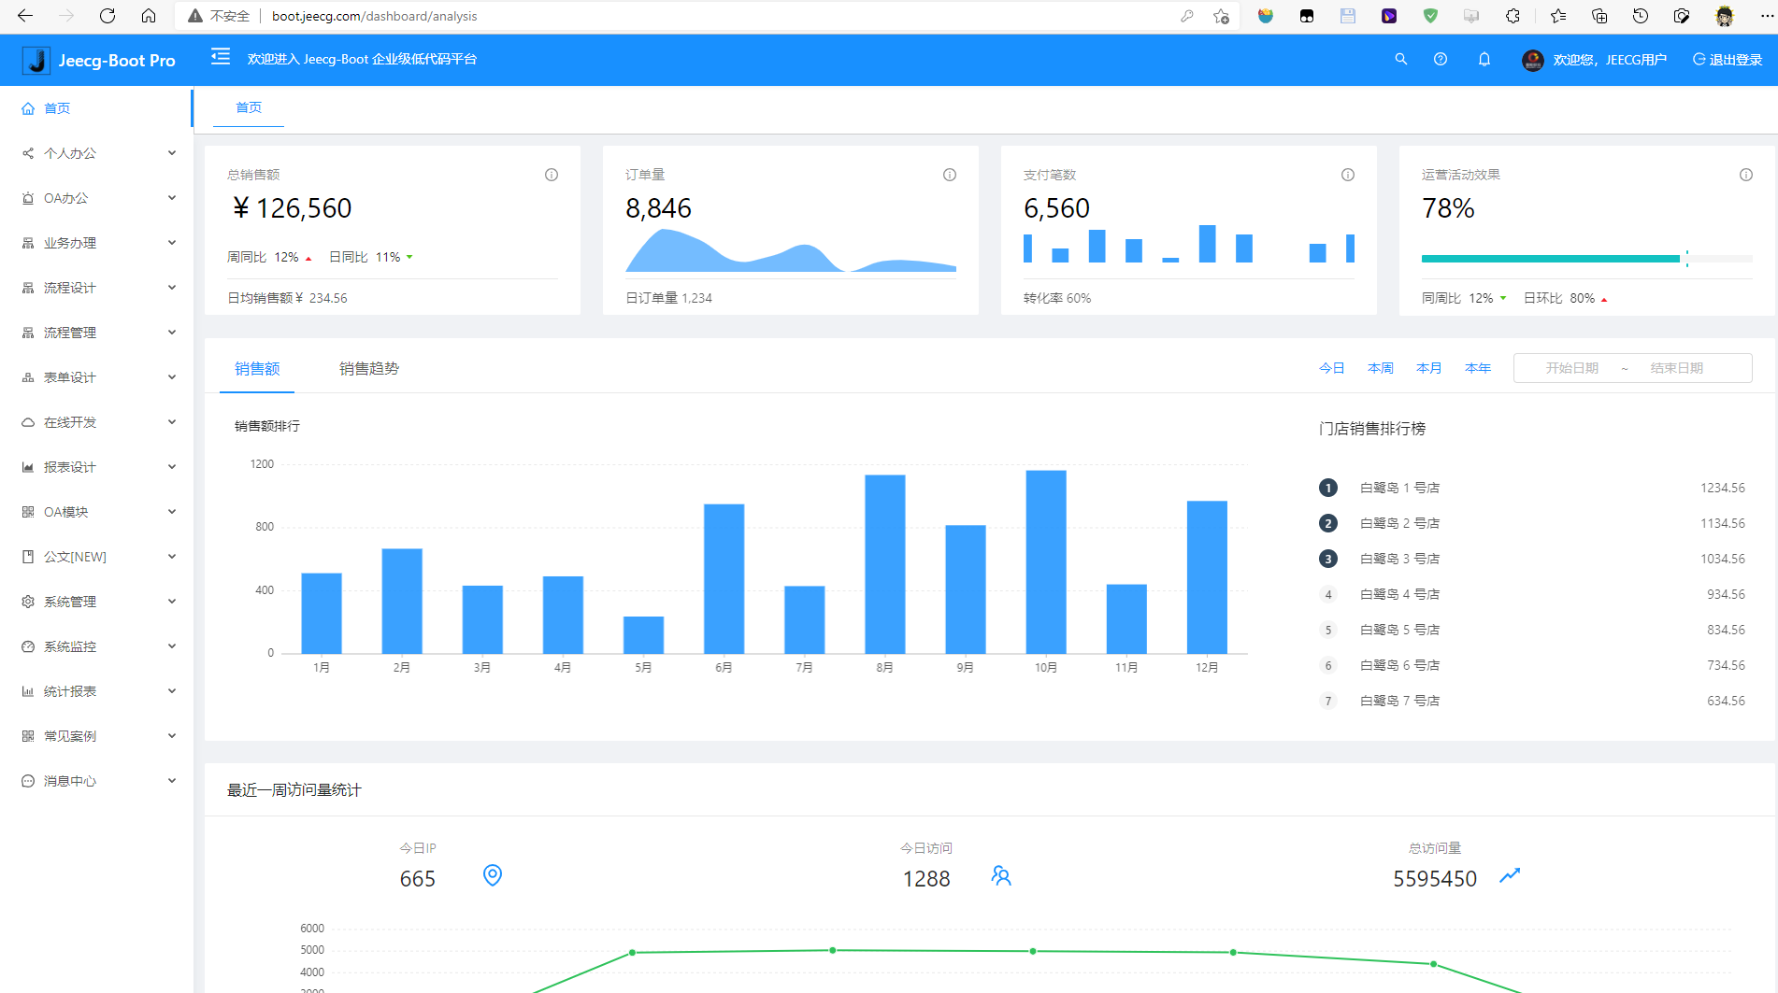Switch to the 销售趋势 tab

(369, 369)
